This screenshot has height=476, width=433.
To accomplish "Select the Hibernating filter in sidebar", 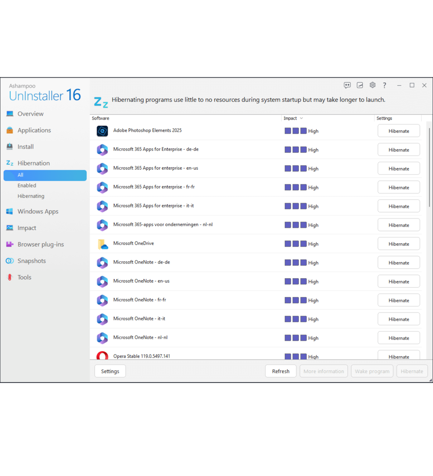I will coord(31,196).
